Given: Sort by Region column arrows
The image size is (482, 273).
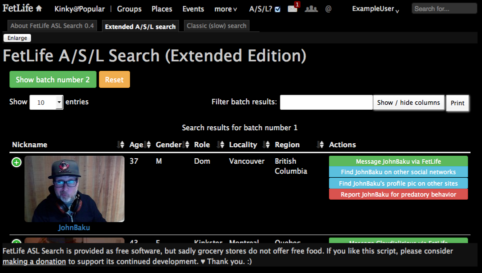Looking at the screenshot, I should (320, 144).
